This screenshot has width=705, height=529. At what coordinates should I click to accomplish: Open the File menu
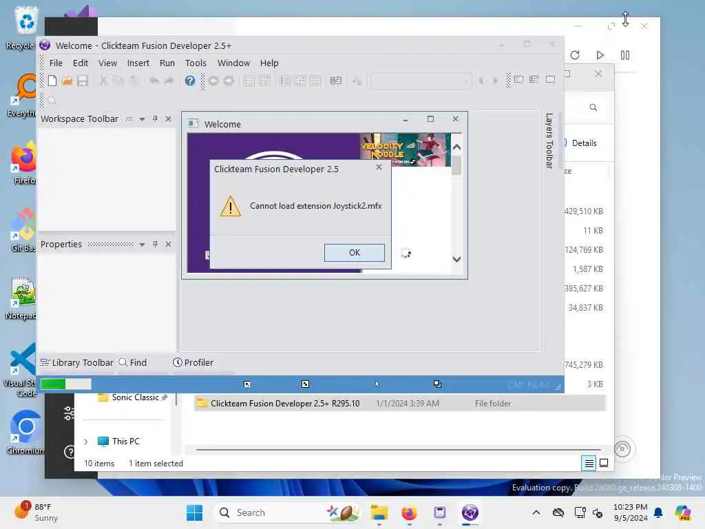point(56,63)
